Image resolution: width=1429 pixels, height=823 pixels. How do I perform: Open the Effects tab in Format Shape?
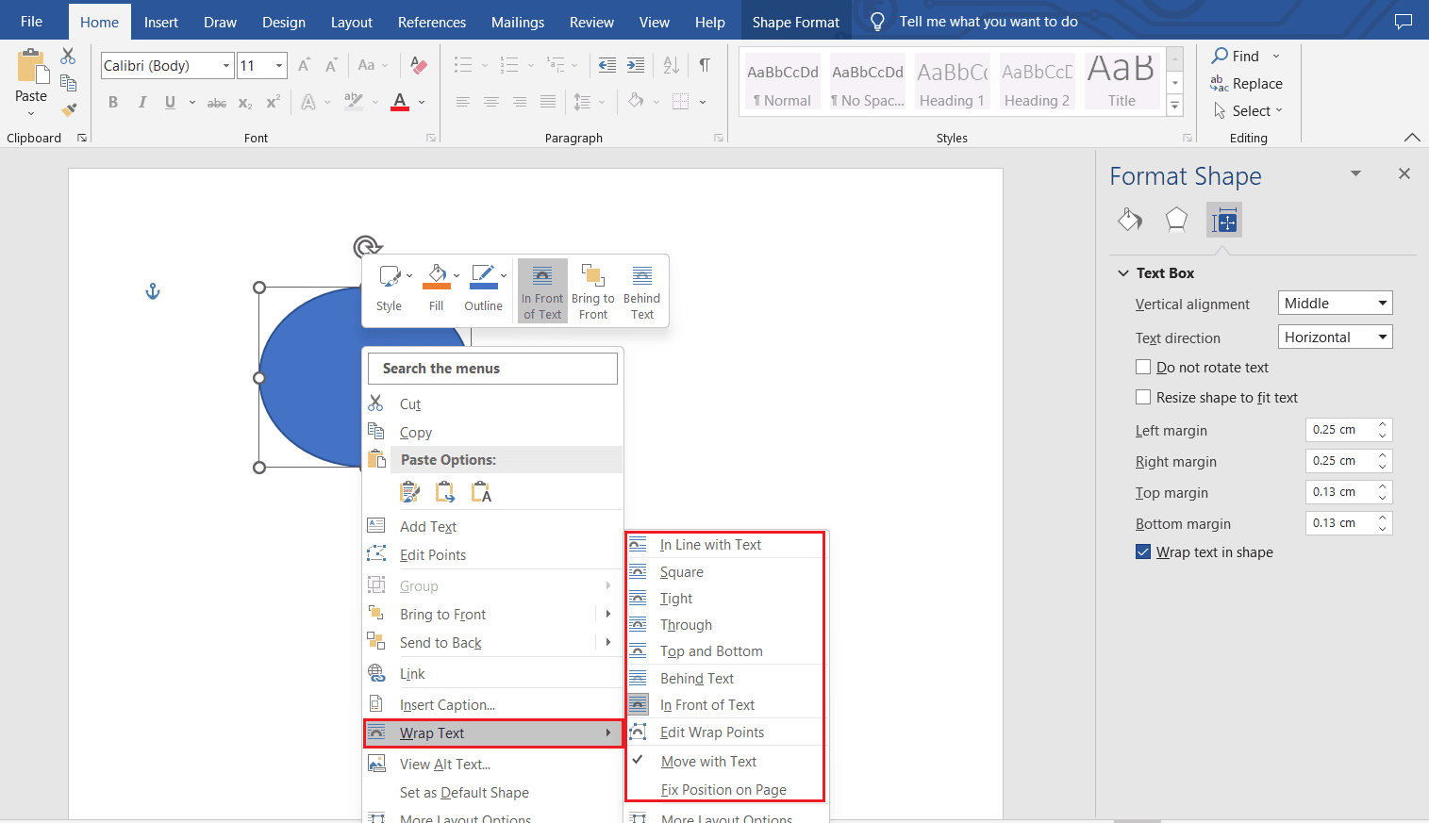click(x=1176, y=219)
